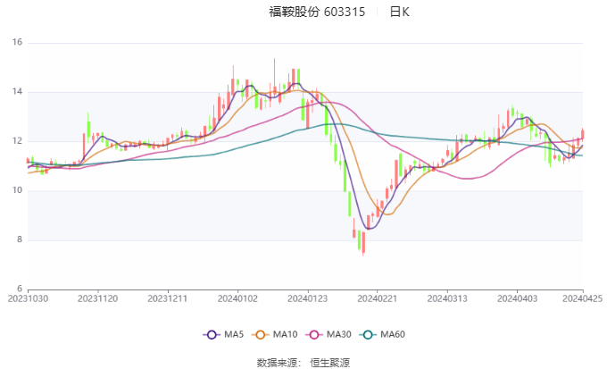Select the 20240221 date on the timeline

click(377, 298)
